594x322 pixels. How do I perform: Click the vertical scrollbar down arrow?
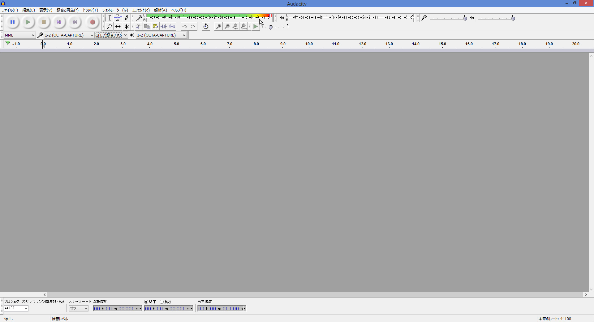point(591,289)
